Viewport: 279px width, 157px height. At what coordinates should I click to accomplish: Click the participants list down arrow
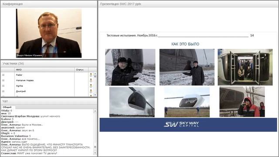95,95
